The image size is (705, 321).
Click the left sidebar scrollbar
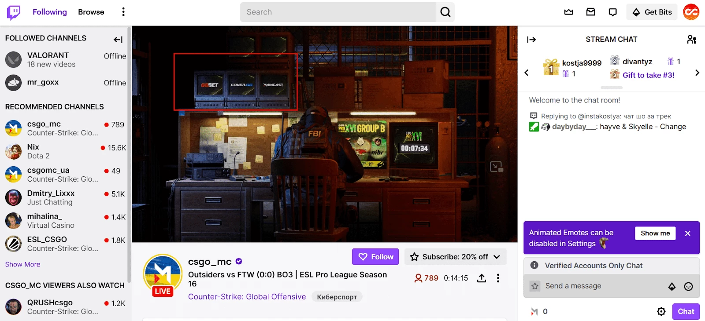[129, 154]
